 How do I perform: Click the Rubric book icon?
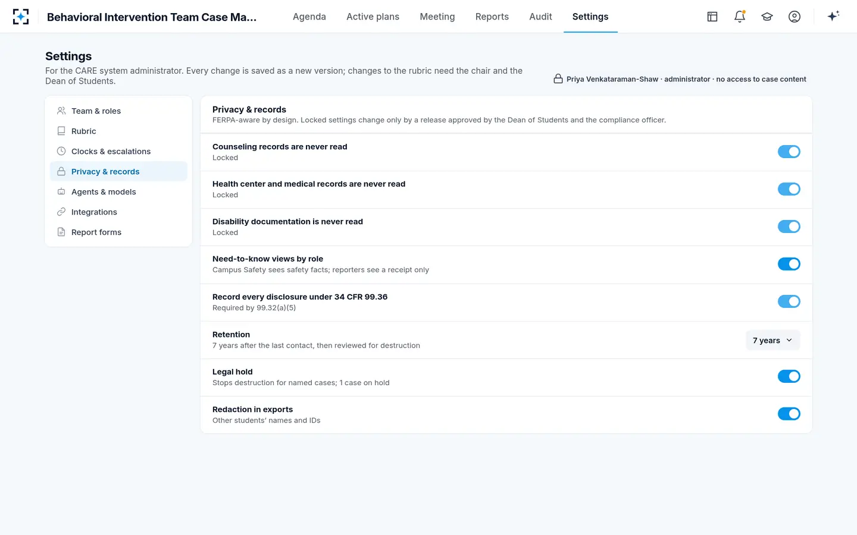point(61,131)
